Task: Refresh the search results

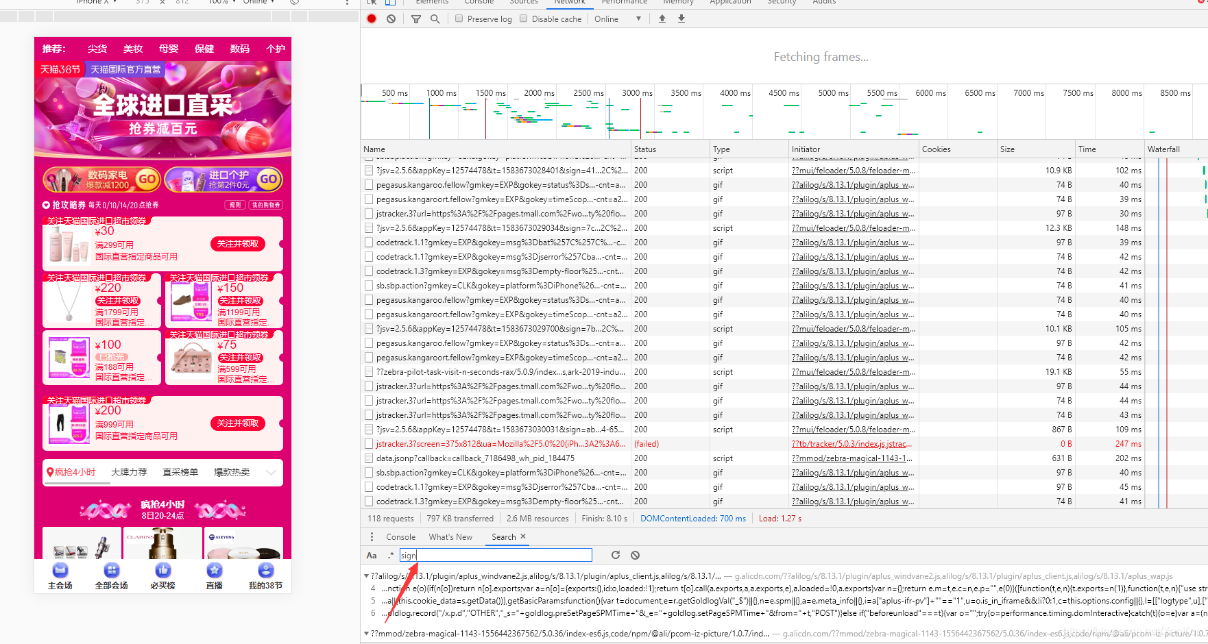Action: click(x=616, y=555)
